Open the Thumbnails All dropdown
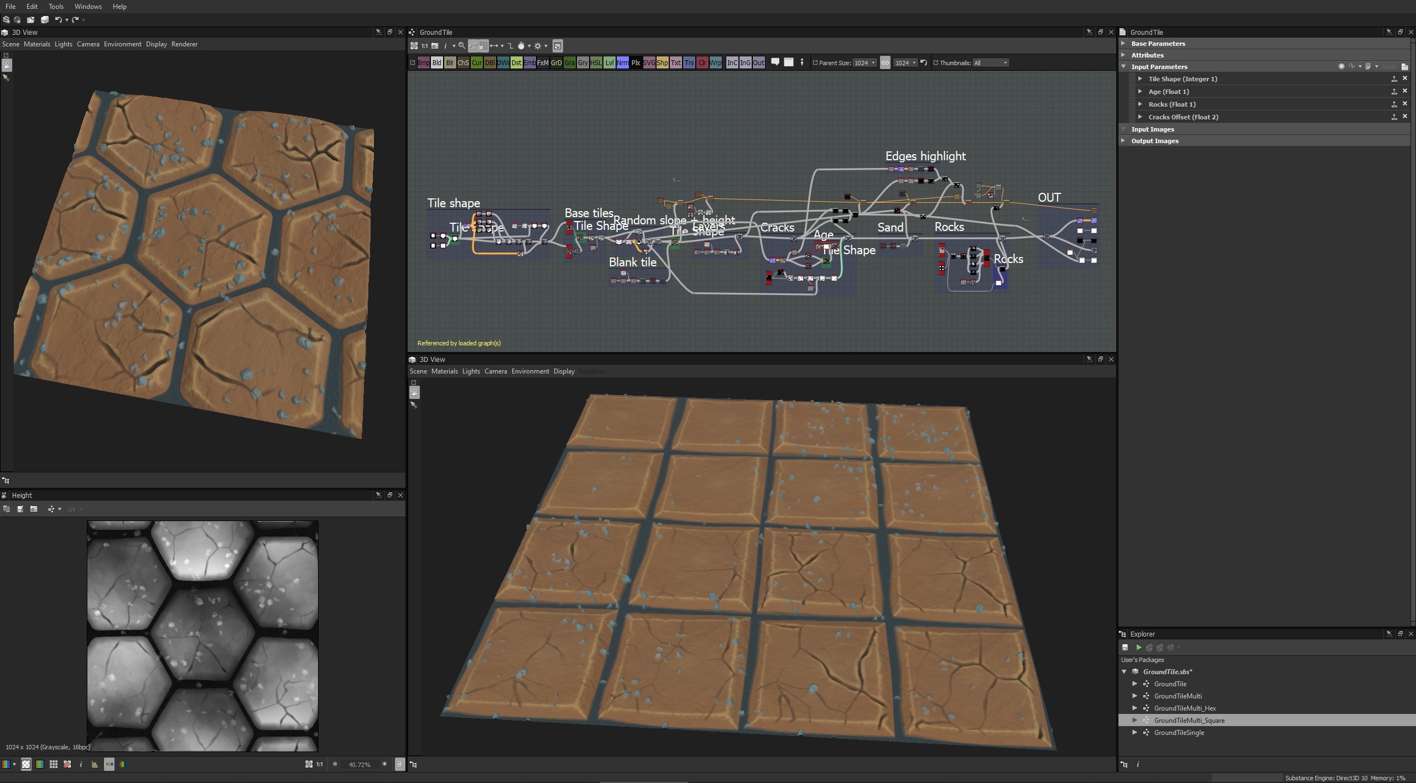This screenshot has height=783, width=1416. (991, 62)
